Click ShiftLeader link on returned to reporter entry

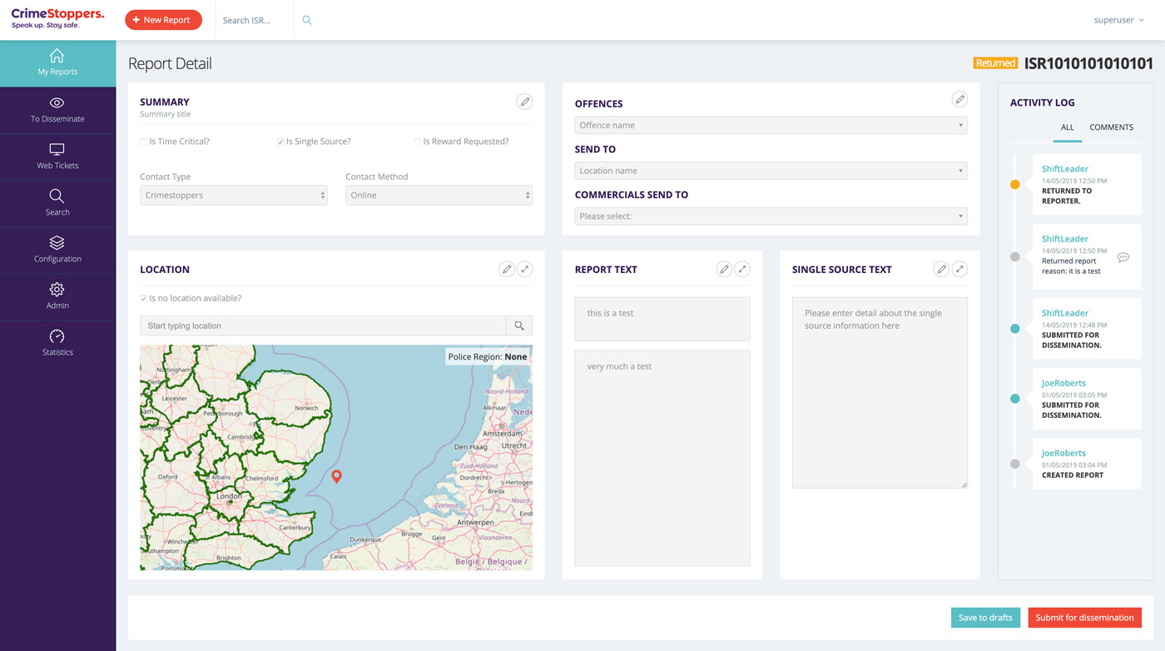[1064, 169]
